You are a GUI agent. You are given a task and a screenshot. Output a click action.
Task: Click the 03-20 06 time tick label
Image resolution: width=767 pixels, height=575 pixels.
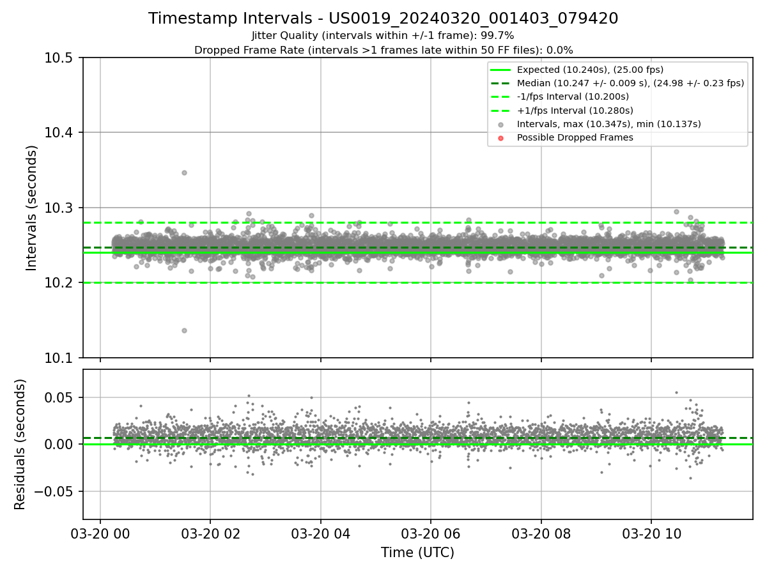431,533
